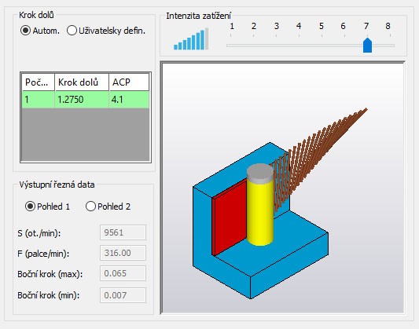The height and width of the screenshot is (329, 419).
Task: Click the ACP column header
Action: click(129, 82)
